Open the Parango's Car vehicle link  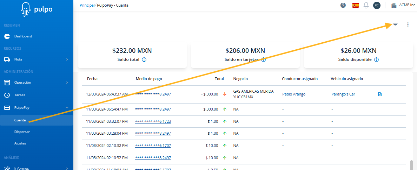[x=343, y=94]
